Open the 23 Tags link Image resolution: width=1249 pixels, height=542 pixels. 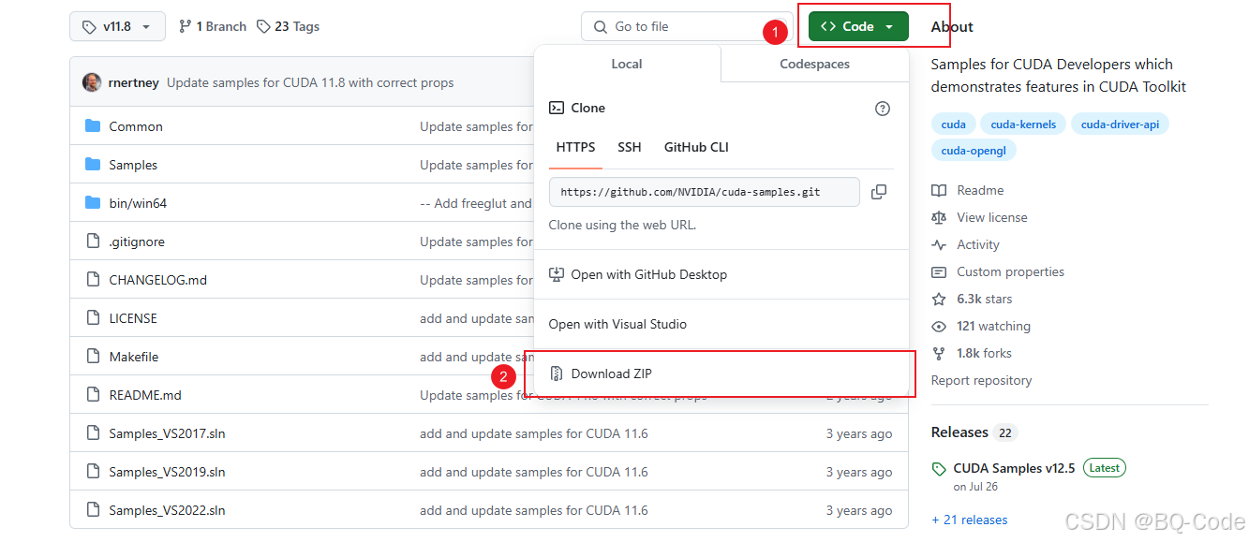coord(288,26)
